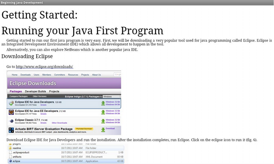
Task: Click Users in the Eclipse site navigation
Action: click(x=36, y=75)
